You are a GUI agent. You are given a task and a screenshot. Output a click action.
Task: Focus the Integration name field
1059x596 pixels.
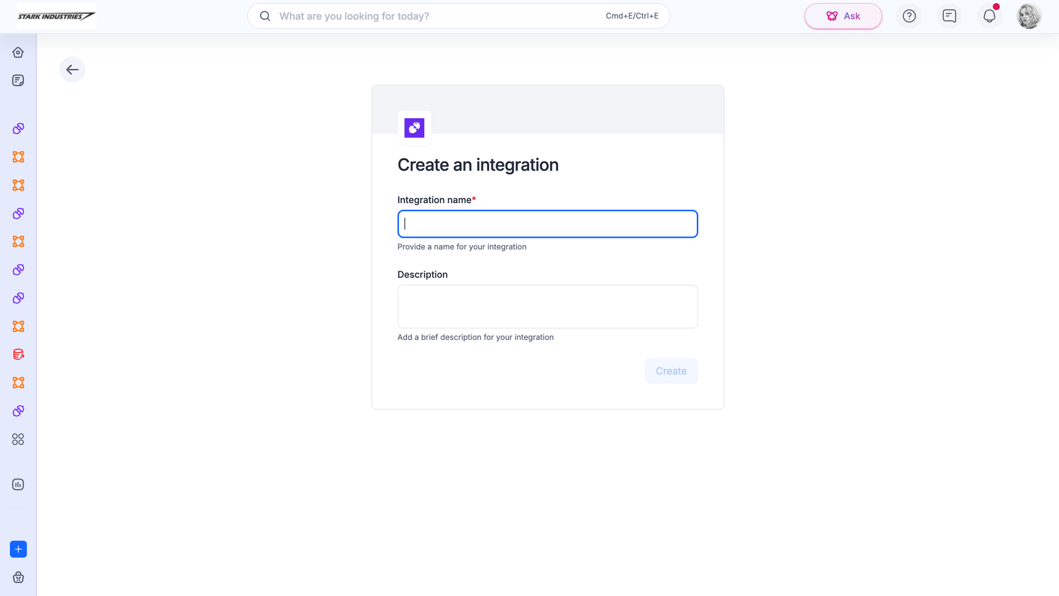point(547,224)
